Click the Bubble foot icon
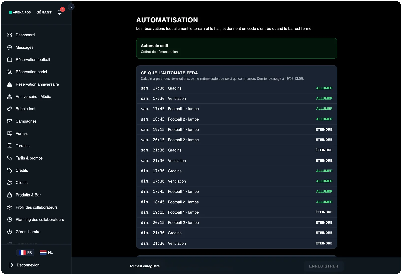402x275 pixels. 10,109
